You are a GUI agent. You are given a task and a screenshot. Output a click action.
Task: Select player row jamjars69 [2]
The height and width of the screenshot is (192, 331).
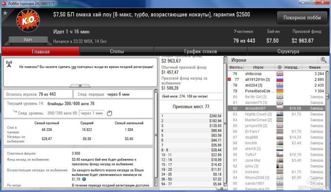click(x=277, y=126)
